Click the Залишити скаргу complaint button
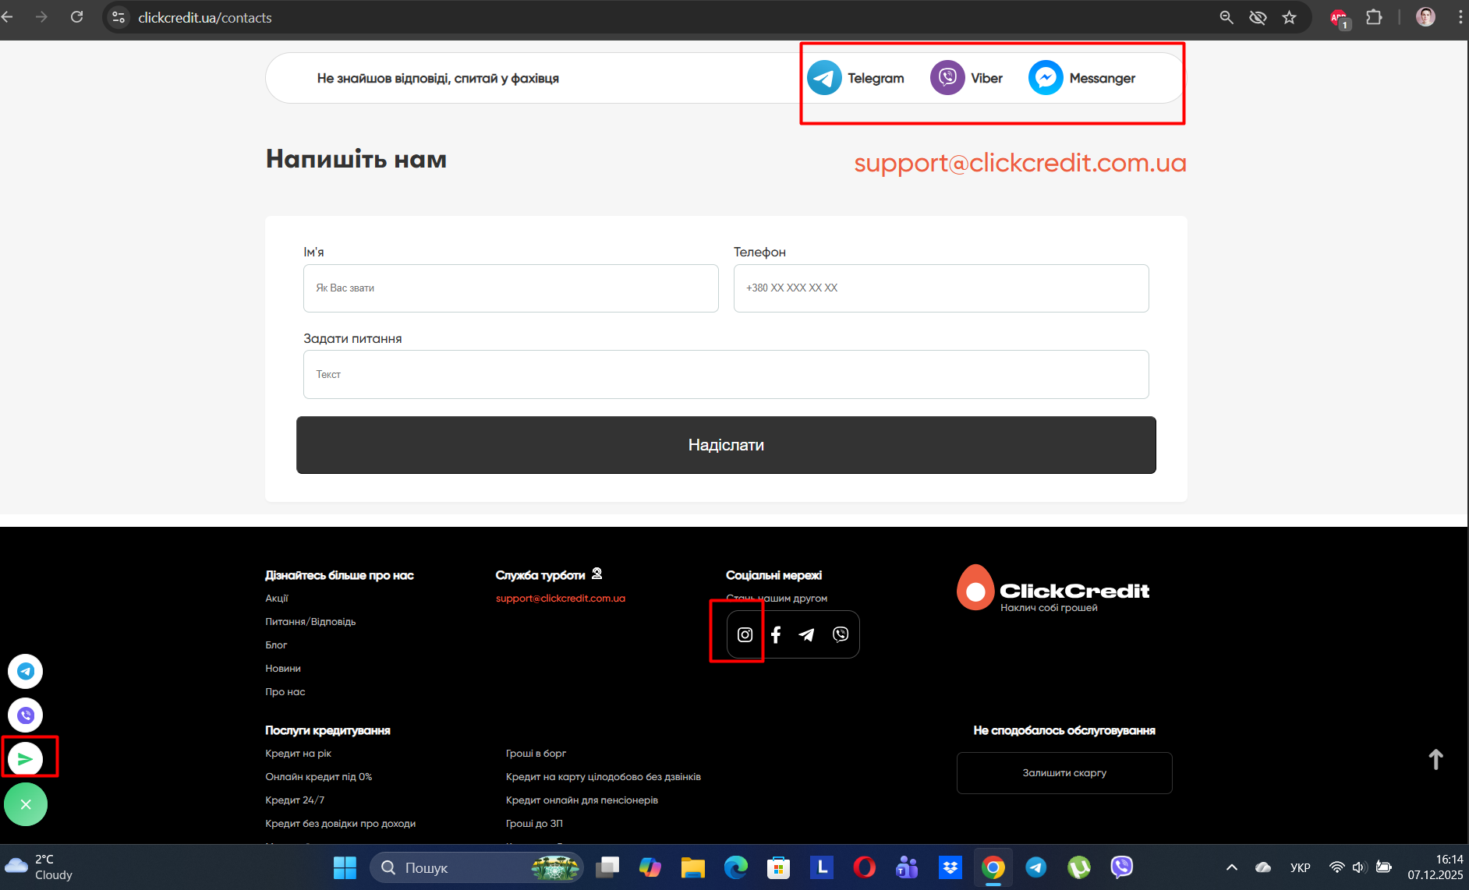The width and height of the screenshot is (1469, 890). (1064, 773)
